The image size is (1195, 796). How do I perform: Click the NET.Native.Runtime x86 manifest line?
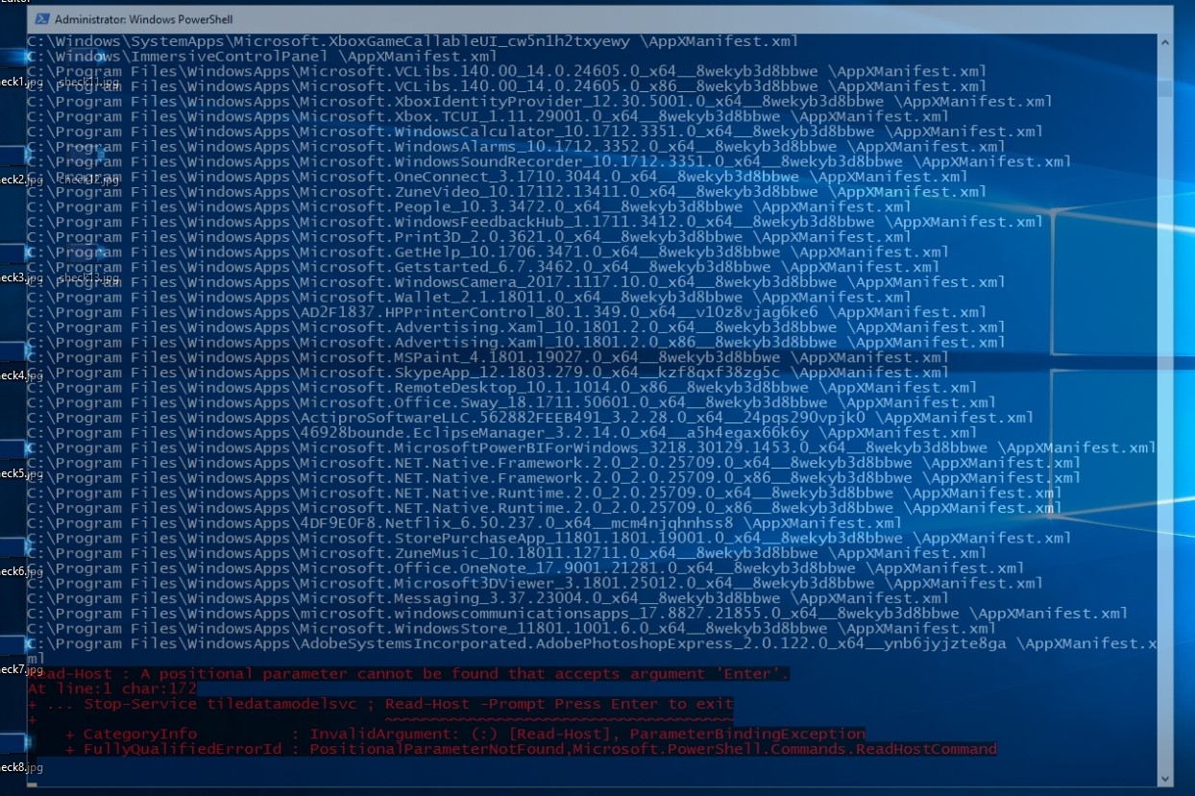[544, 508]
